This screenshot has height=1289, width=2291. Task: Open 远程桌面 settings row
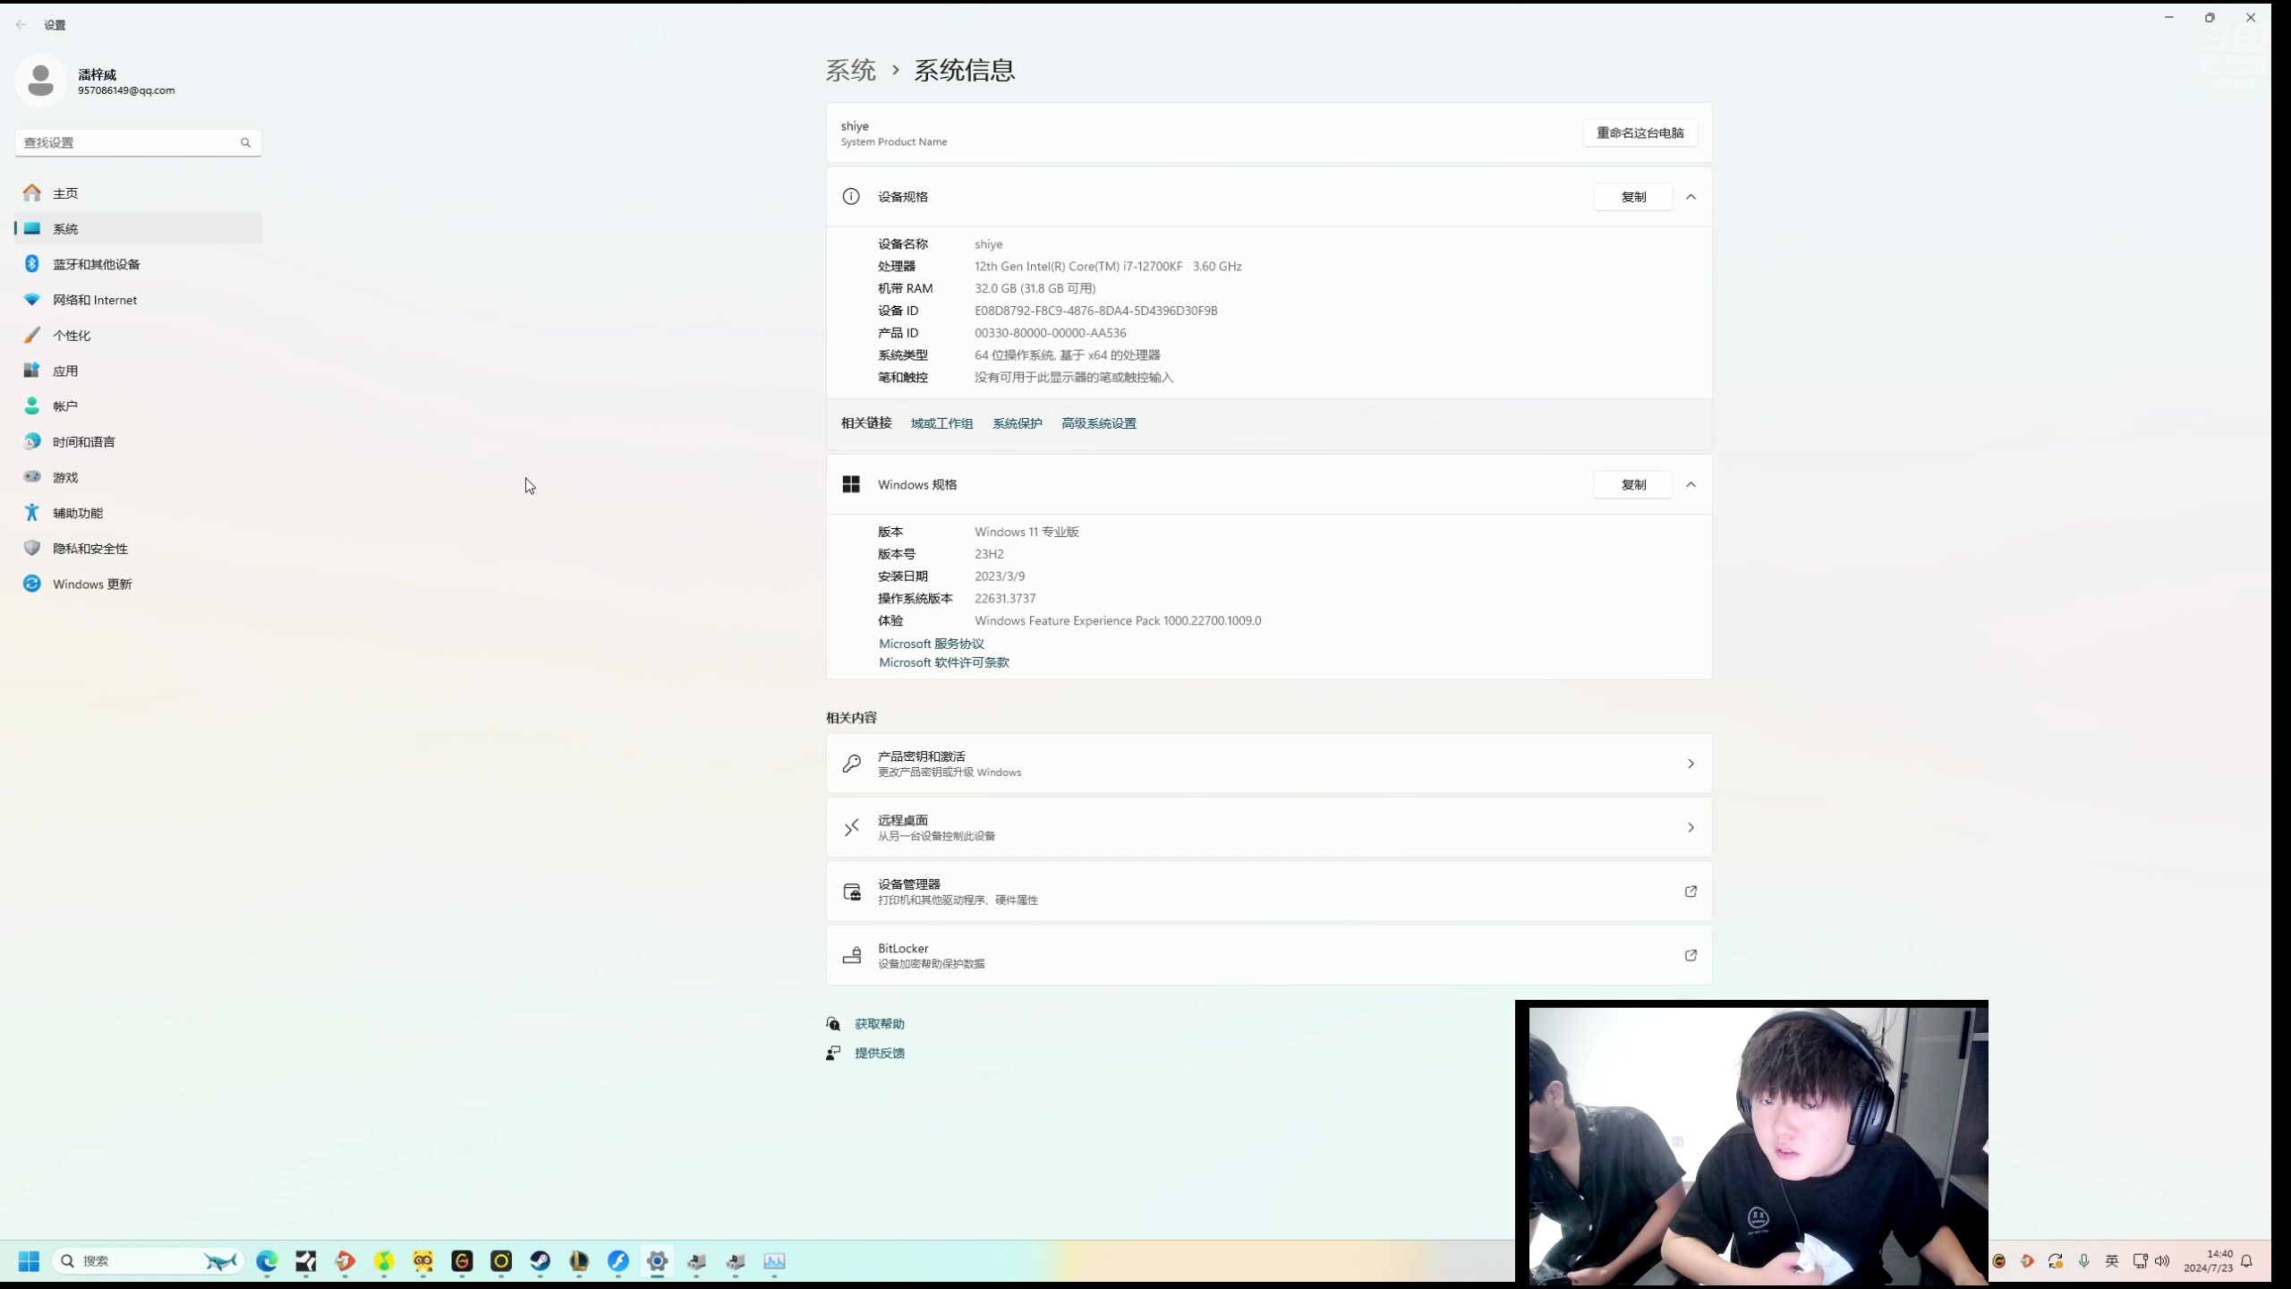coord(1269,827)
